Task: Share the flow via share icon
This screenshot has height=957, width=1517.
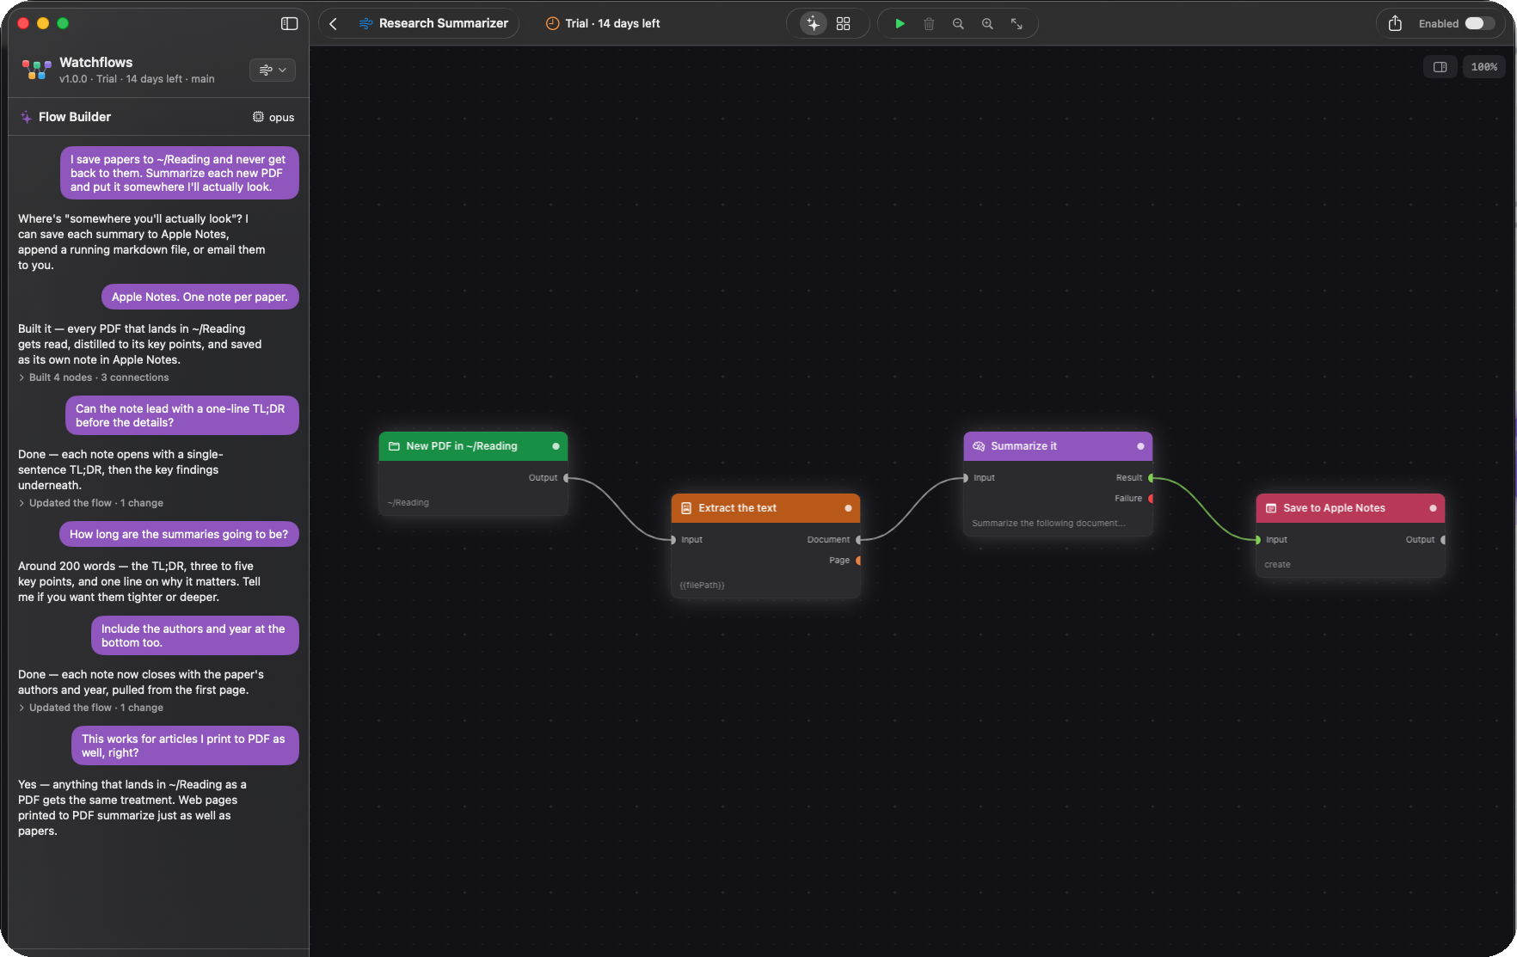Action: click(1395, 23)
